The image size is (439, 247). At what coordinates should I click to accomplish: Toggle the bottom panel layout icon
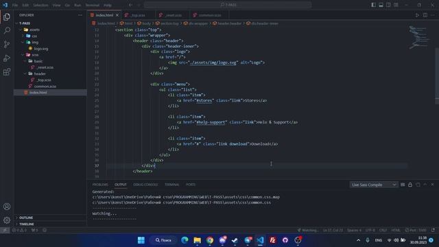pyautogui.click(x=381, y=5)
